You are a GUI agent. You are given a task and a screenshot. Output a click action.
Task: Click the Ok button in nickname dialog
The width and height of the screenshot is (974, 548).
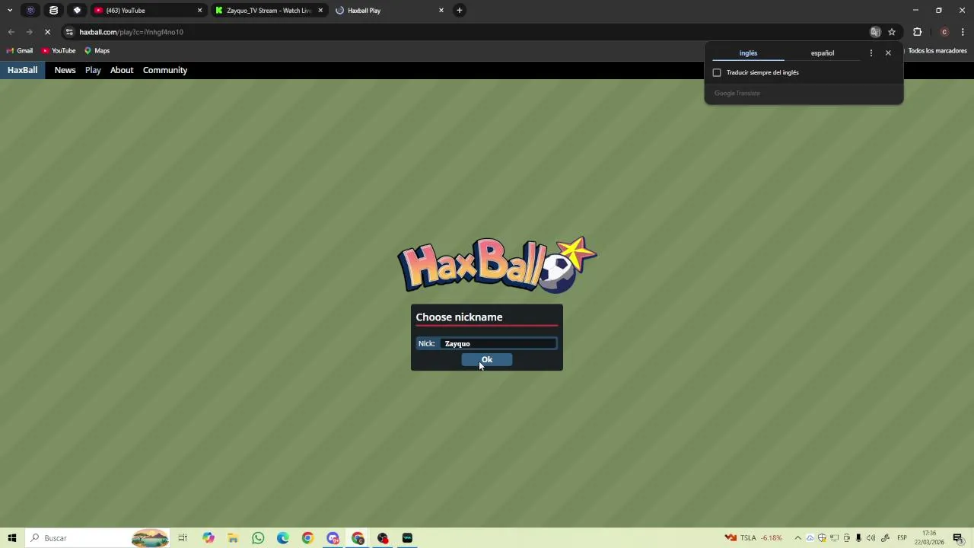click(x=487, y=360)
